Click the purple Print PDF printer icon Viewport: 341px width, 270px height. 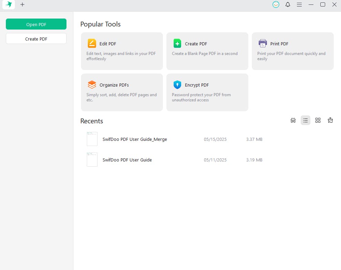(263, 43)
